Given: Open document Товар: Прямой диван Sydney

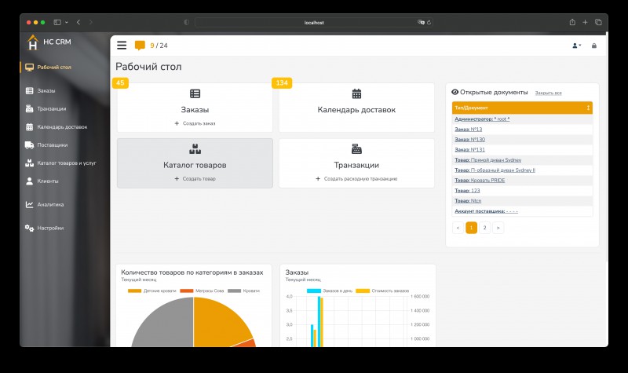Looking at the screenshot, I should 487,160.
